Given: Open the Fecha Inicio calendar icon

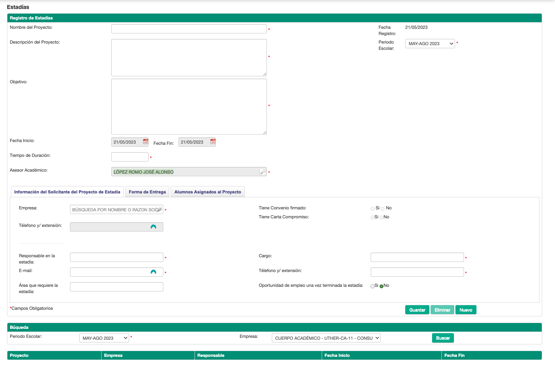Looking at the screenshot, I should point(145,142).
